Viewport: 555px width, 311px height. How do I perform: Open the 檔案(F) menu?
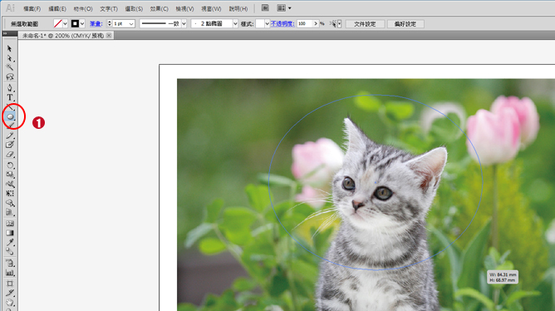[x=32, y=8]
